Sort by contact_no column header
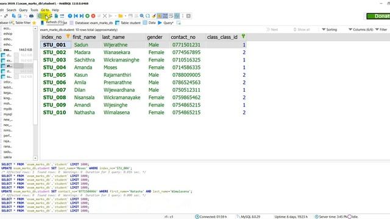This screenshot has width=390, height=219. pyautogui.click(x=188, y=37)
